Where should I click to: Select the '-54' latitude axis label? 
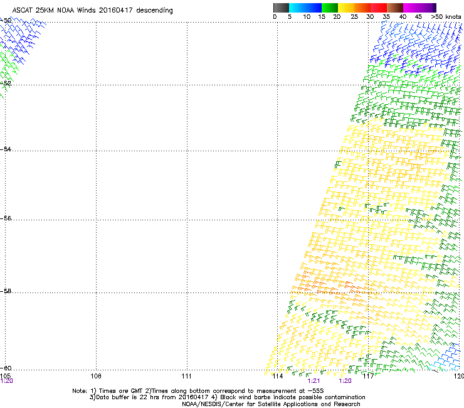click(6, 149)
